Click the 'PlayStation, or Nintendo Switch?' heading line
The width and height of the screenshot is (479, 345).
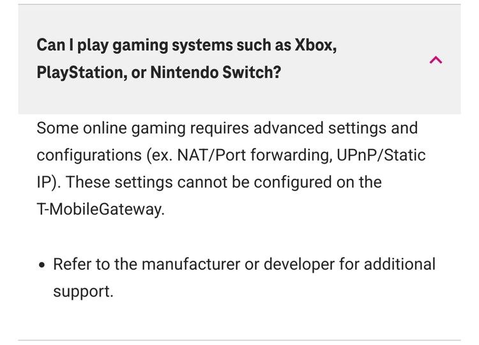158,73
